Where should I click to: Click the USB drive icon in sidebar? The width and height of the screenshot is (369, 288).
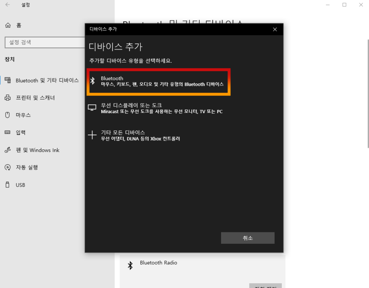tap(8, 185)
